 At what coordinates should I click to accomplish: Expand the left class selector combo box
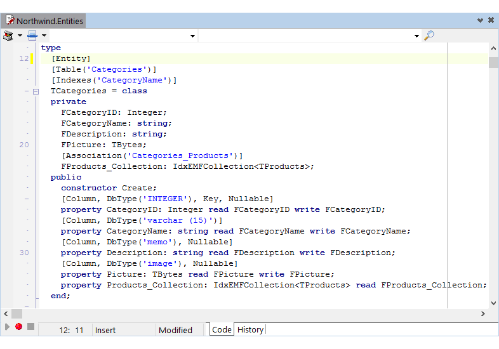click(193, 36)
